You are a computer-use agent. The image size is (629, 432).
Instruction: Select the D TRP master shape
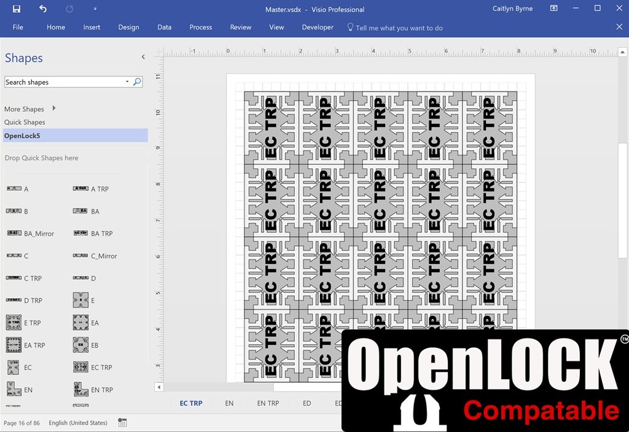[x=24, y=300]
